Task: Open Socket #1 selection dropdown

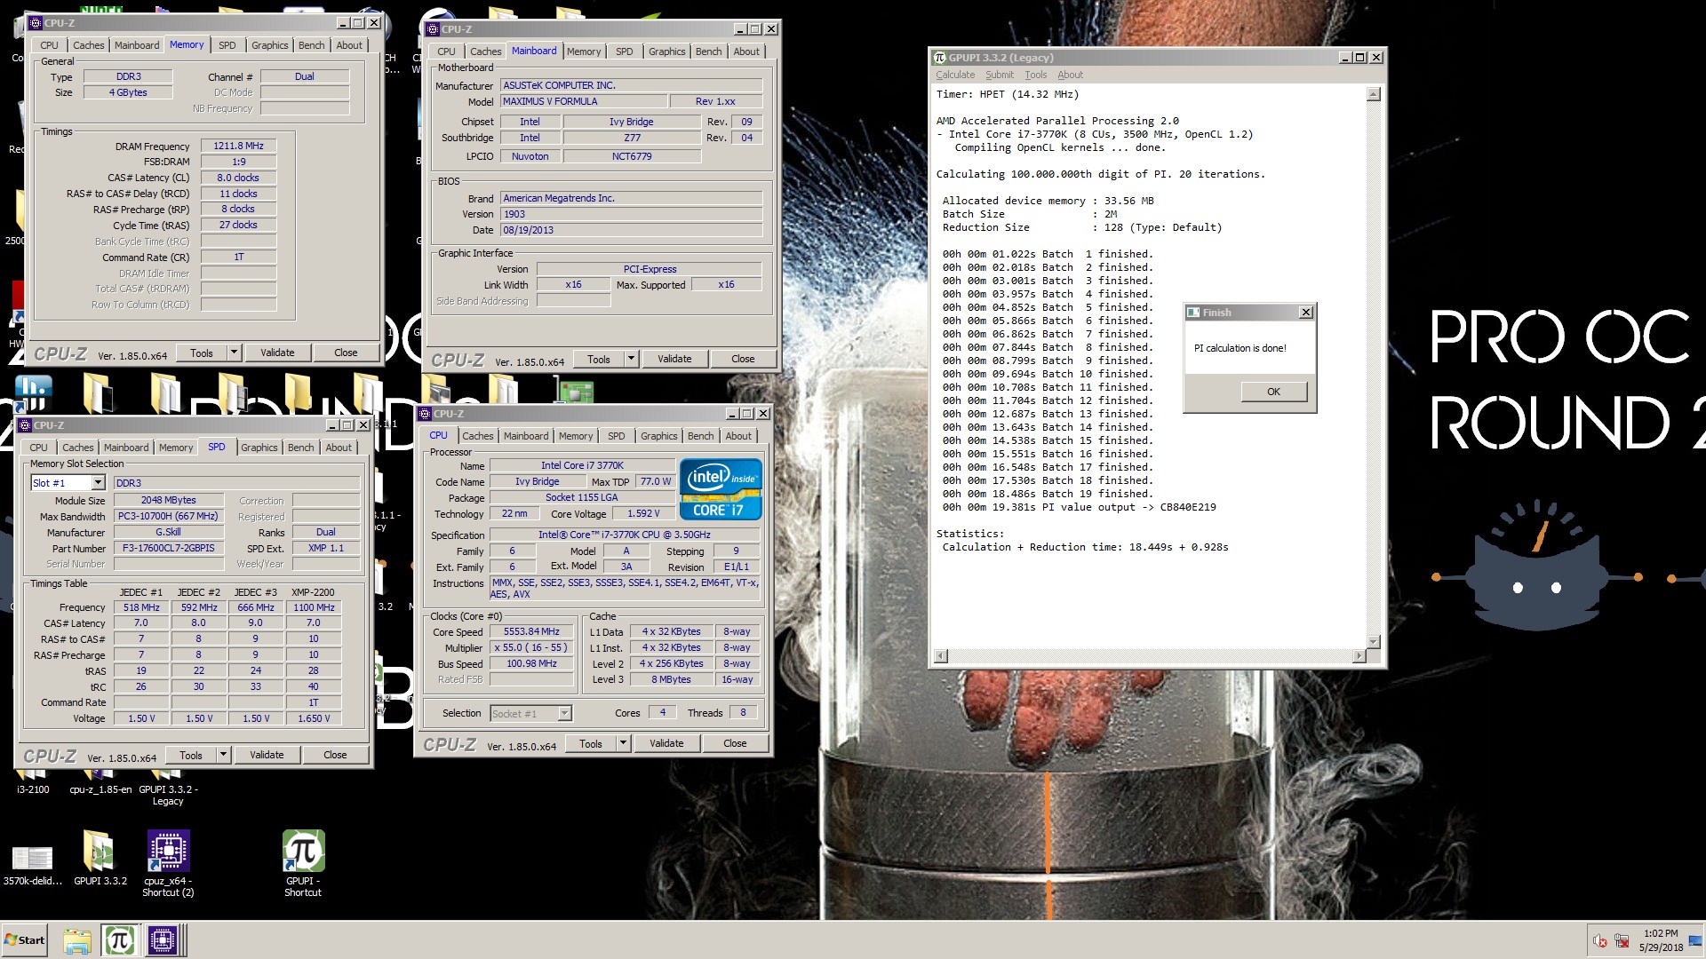Action: (563, 713)
